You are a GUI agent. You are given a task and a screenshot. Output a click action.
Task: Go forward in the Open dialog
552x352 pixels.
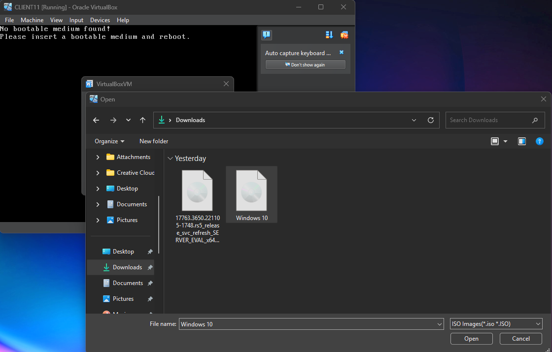[x=113, y=120]
